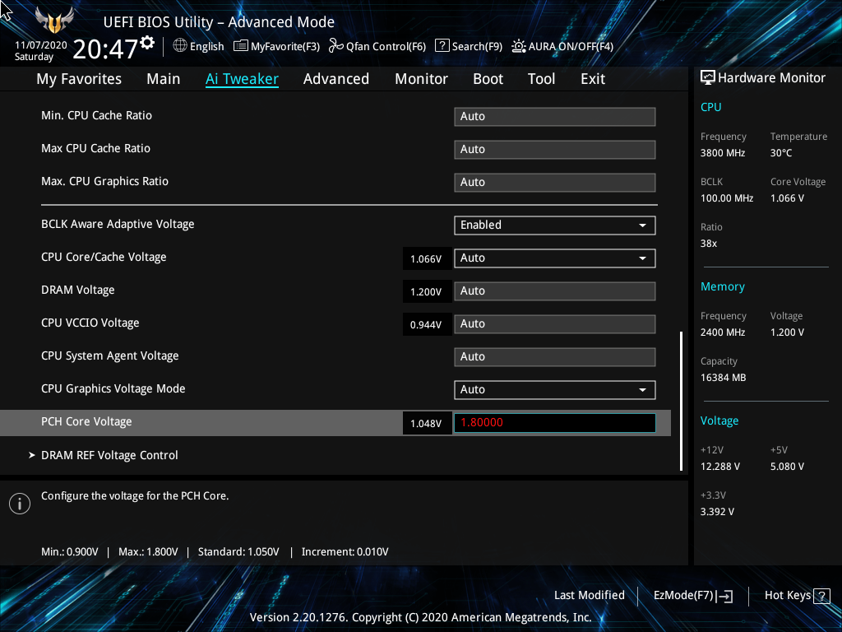The image size is (842, 632).
Task: Click the 3.392 V reading
Action: pyautogui.click(x=717, y=512)
